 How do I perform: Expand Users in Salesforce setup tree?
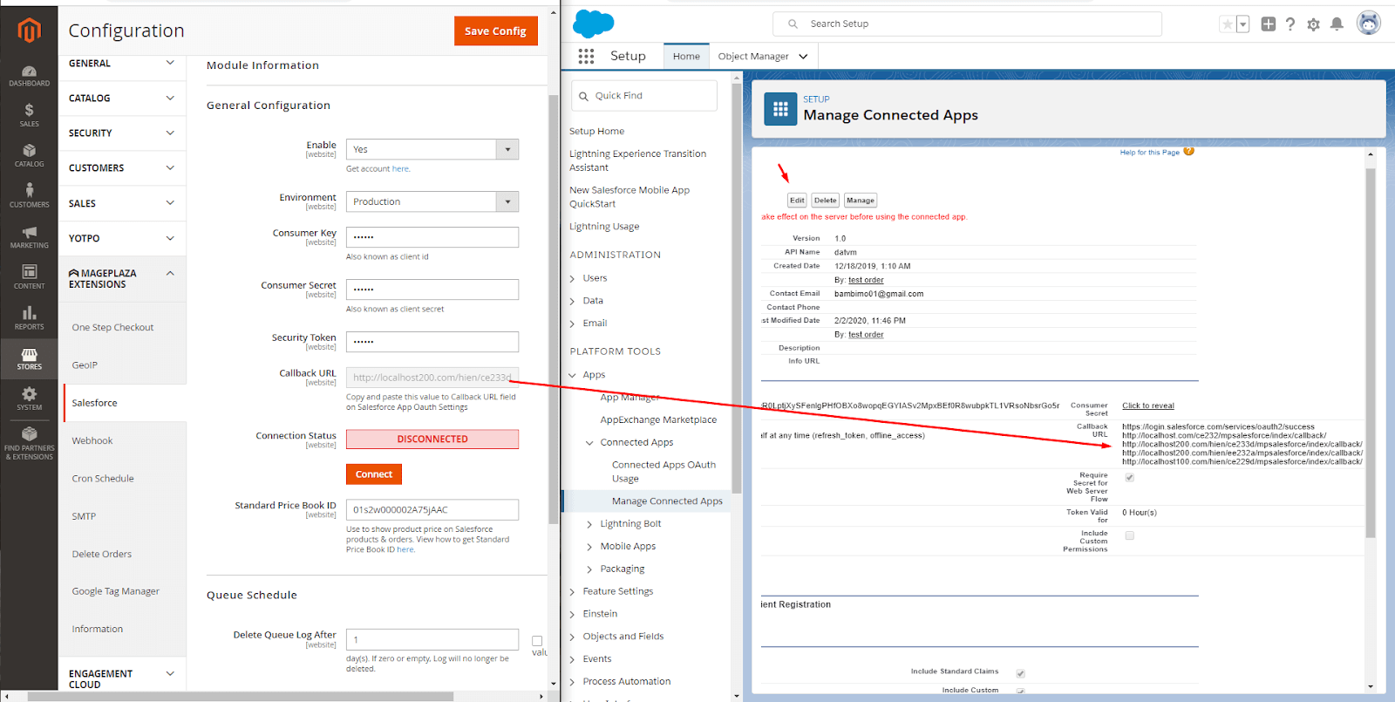coord(573,278)
